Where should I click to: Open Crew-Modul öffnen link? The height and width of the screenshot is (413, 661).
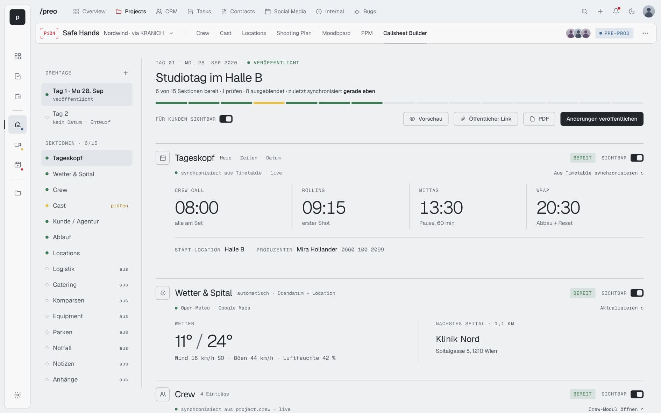click(x=616, y=410)
